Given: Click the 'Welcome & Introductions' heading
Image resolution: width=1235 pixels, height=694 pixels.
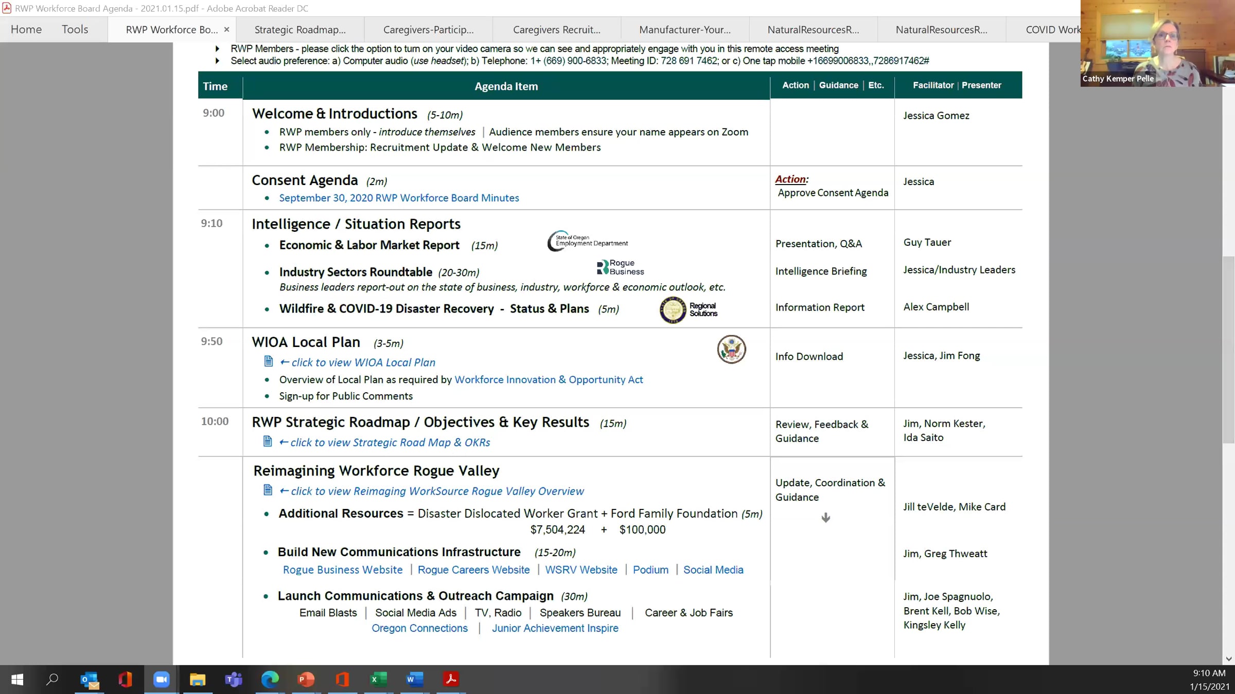Looking at the screenshot, I should 334,114.
